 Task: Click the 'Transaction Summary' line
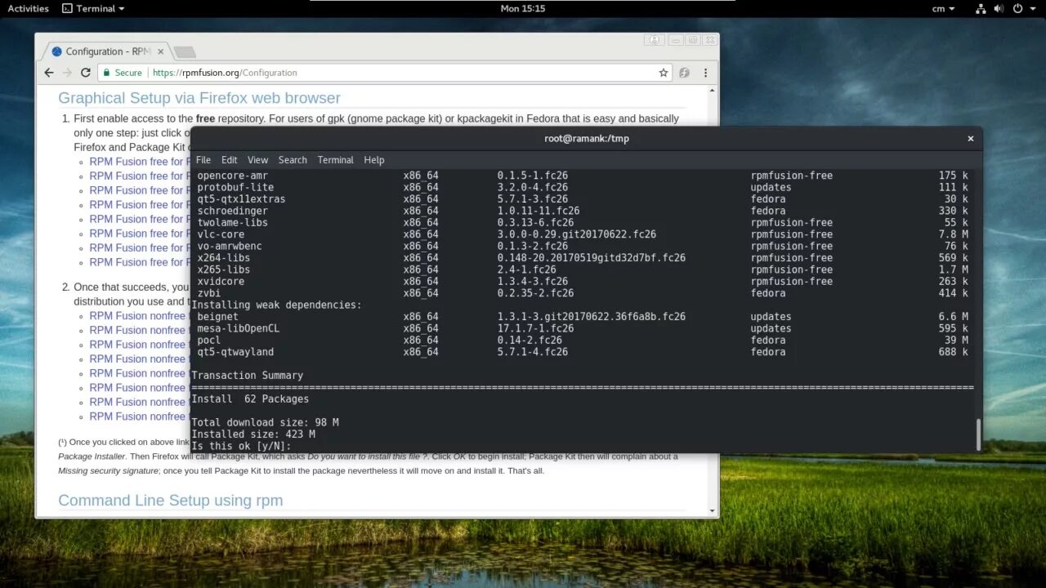(x=247, y=376)
